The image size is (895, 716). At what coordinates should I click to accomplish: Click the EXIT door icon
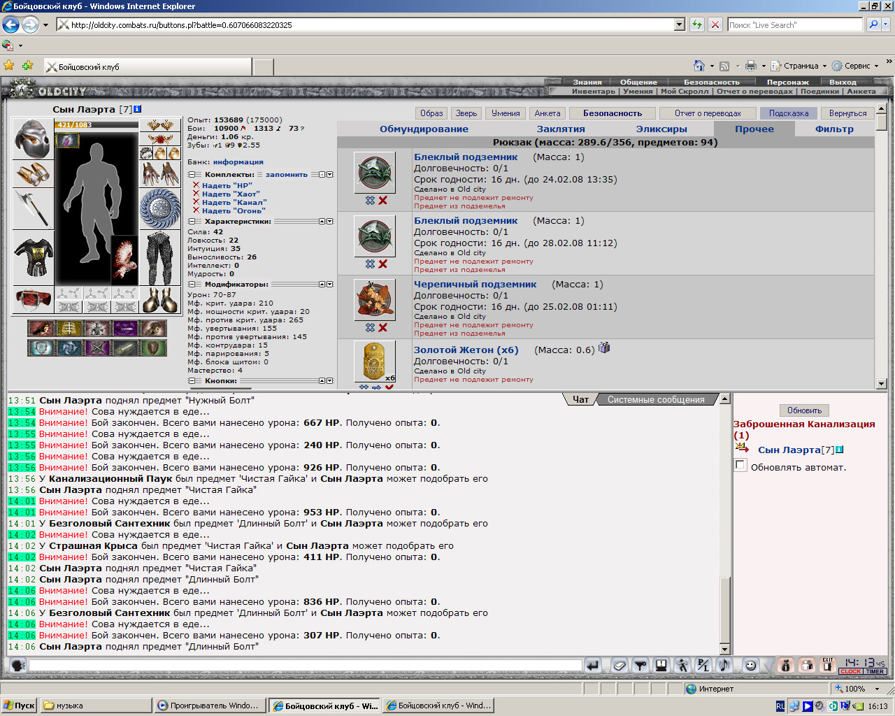pos(828,666)
